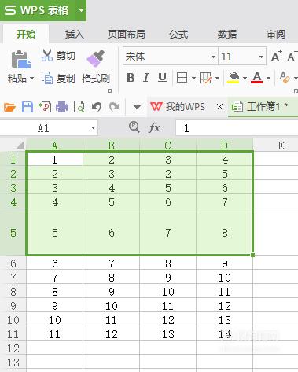Image resolution: width=298 pixels, height=372 pixels.
Task: Open the 宋体 font name dropdown
Action: 213,57
